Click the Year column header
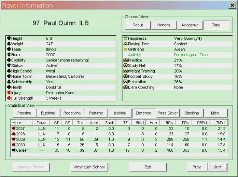This screenshot has width=238, height=177. coord(22,123)
